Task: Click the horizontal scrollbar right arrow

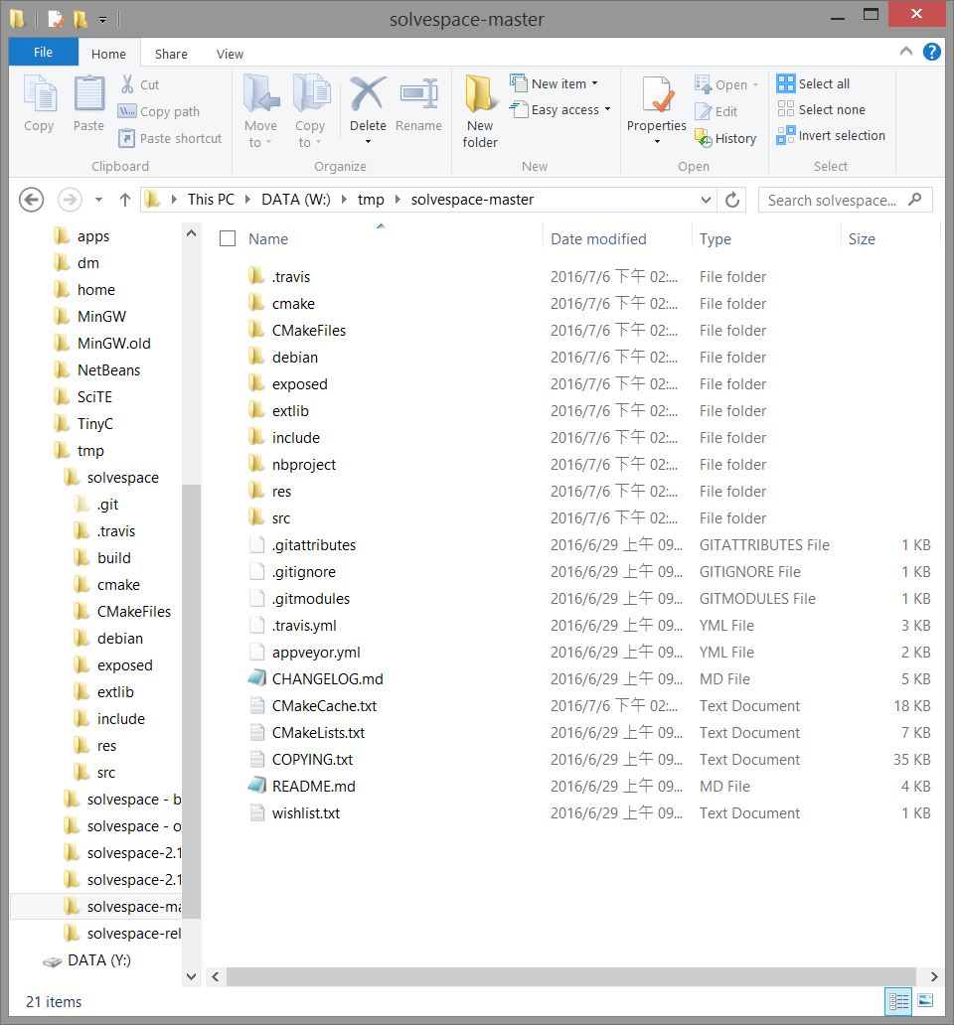Action: pyautogui.click(x=934, y=976)
